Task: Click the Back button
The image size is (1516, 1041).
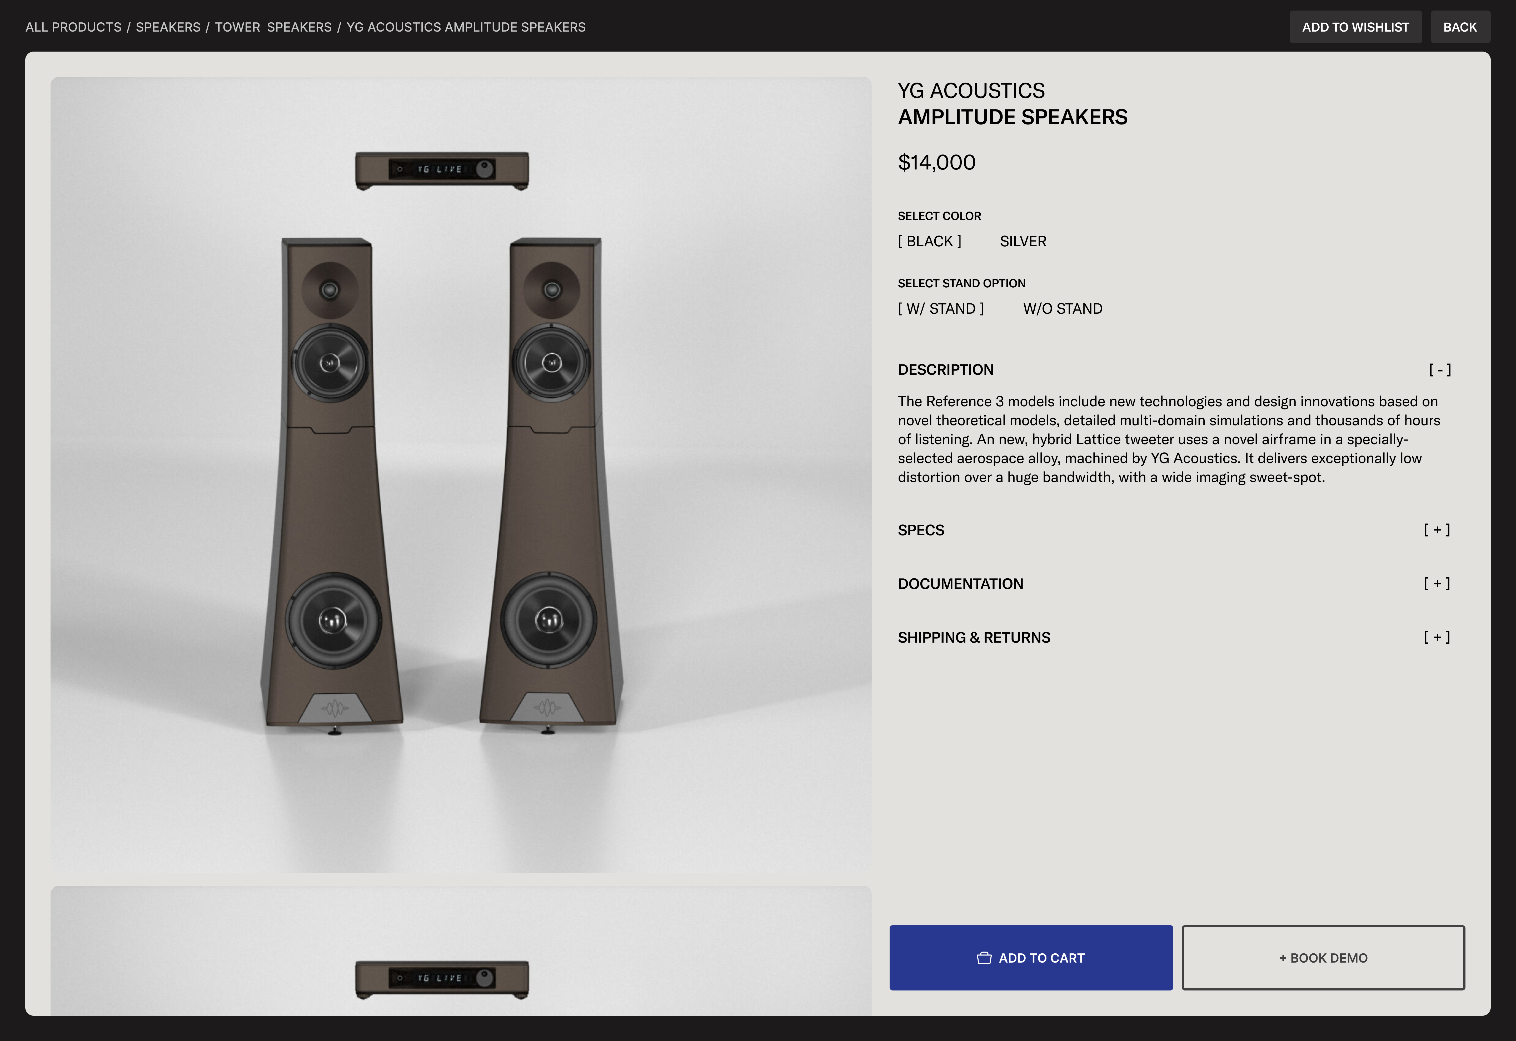Action: [x=1460, y=27]
